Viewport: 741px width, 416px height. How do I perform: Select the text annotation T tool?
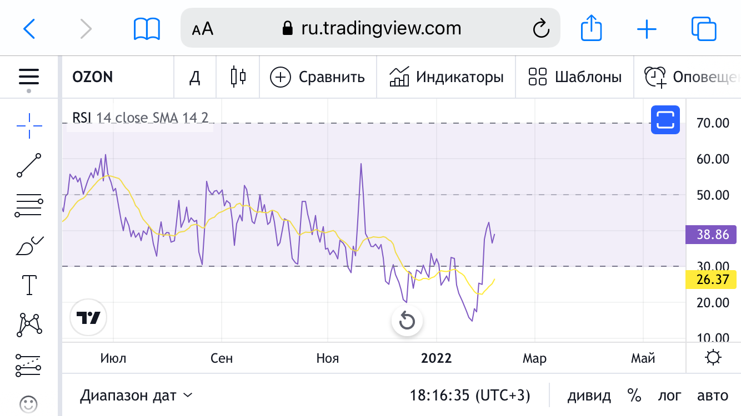tap(29, 285)
